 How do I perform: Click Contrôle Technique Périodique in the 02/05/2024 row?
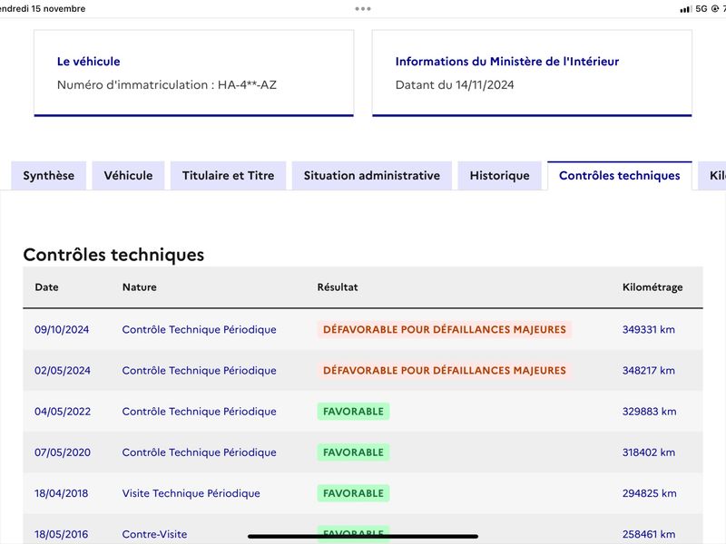[x=199, y=371]
